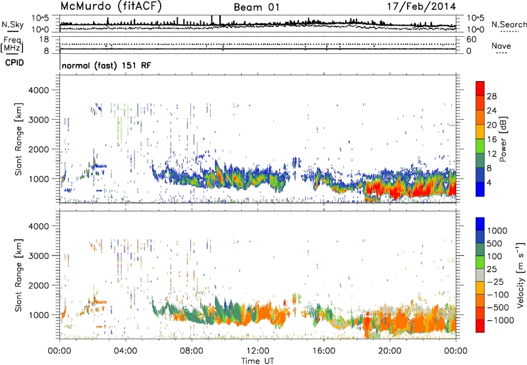Click the 16:00 time tick label
Viewport: 527px width, 365px height.
323,351
